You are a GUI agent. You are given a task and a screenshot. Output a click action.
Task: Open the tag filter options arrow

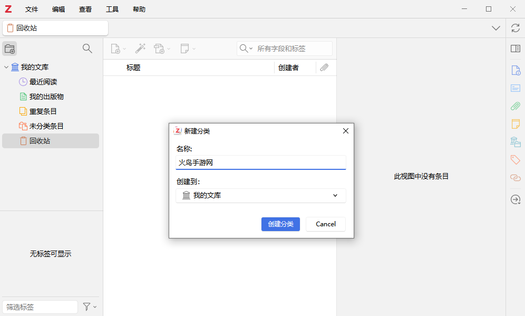click(95, 307)
